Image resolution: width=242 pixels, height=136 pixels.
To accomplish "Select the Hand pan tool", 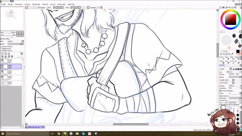I will click(x=230, y=54).
